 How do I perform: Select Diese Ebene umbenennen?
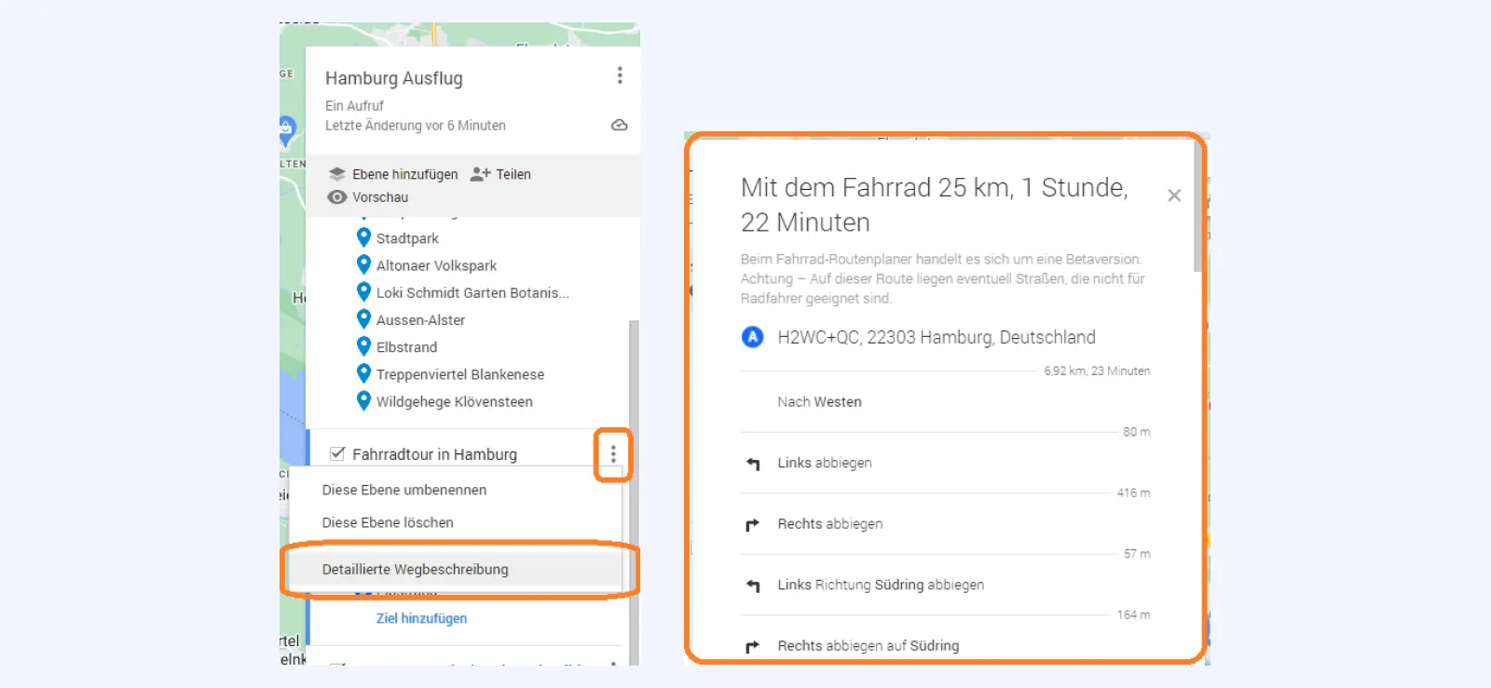[x=404, y=490]
